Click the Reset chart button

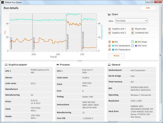tap(116, 56)
